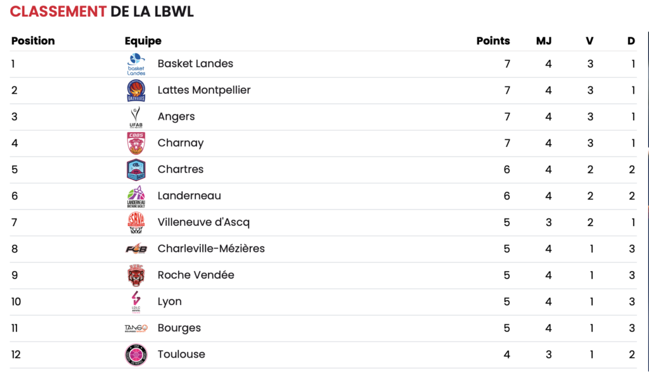Click the Charleville-Mézières FCB logo
This screenshot has height=376, width=649.
coord(136,249)
